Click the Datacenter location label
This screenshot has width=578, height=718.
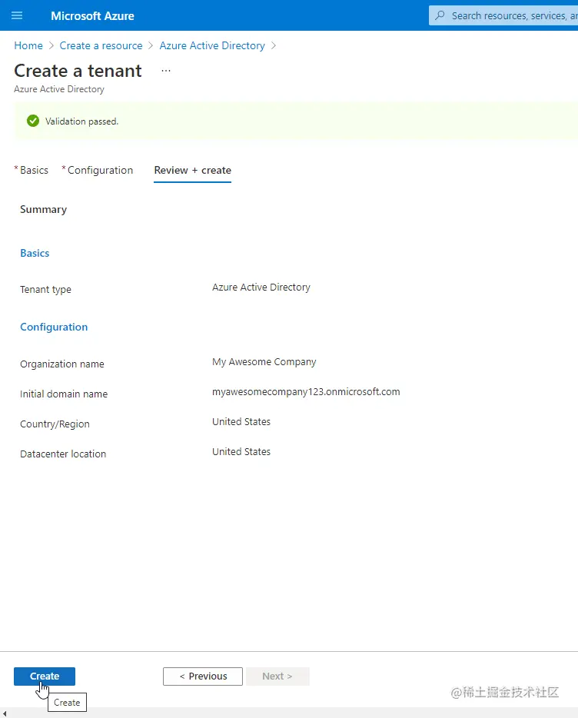point(63,454)
